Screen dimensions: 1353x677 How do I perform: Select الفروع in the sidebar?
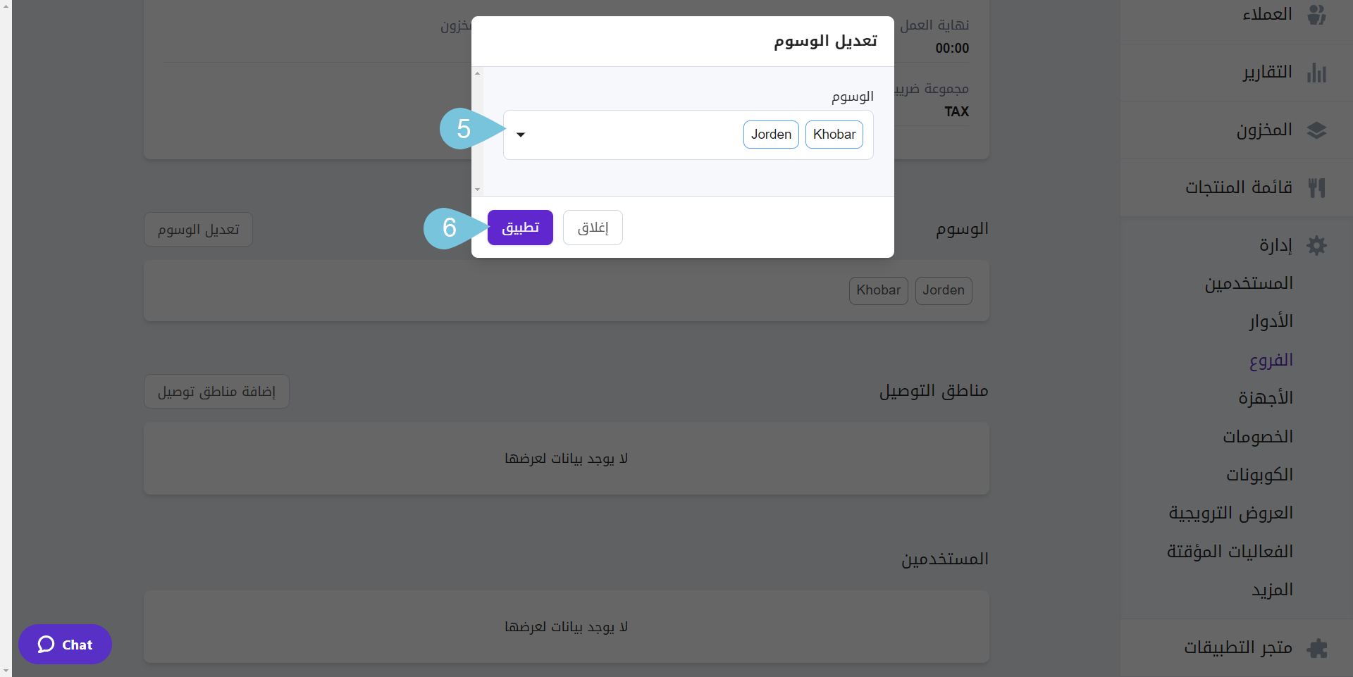(1272, 359)
